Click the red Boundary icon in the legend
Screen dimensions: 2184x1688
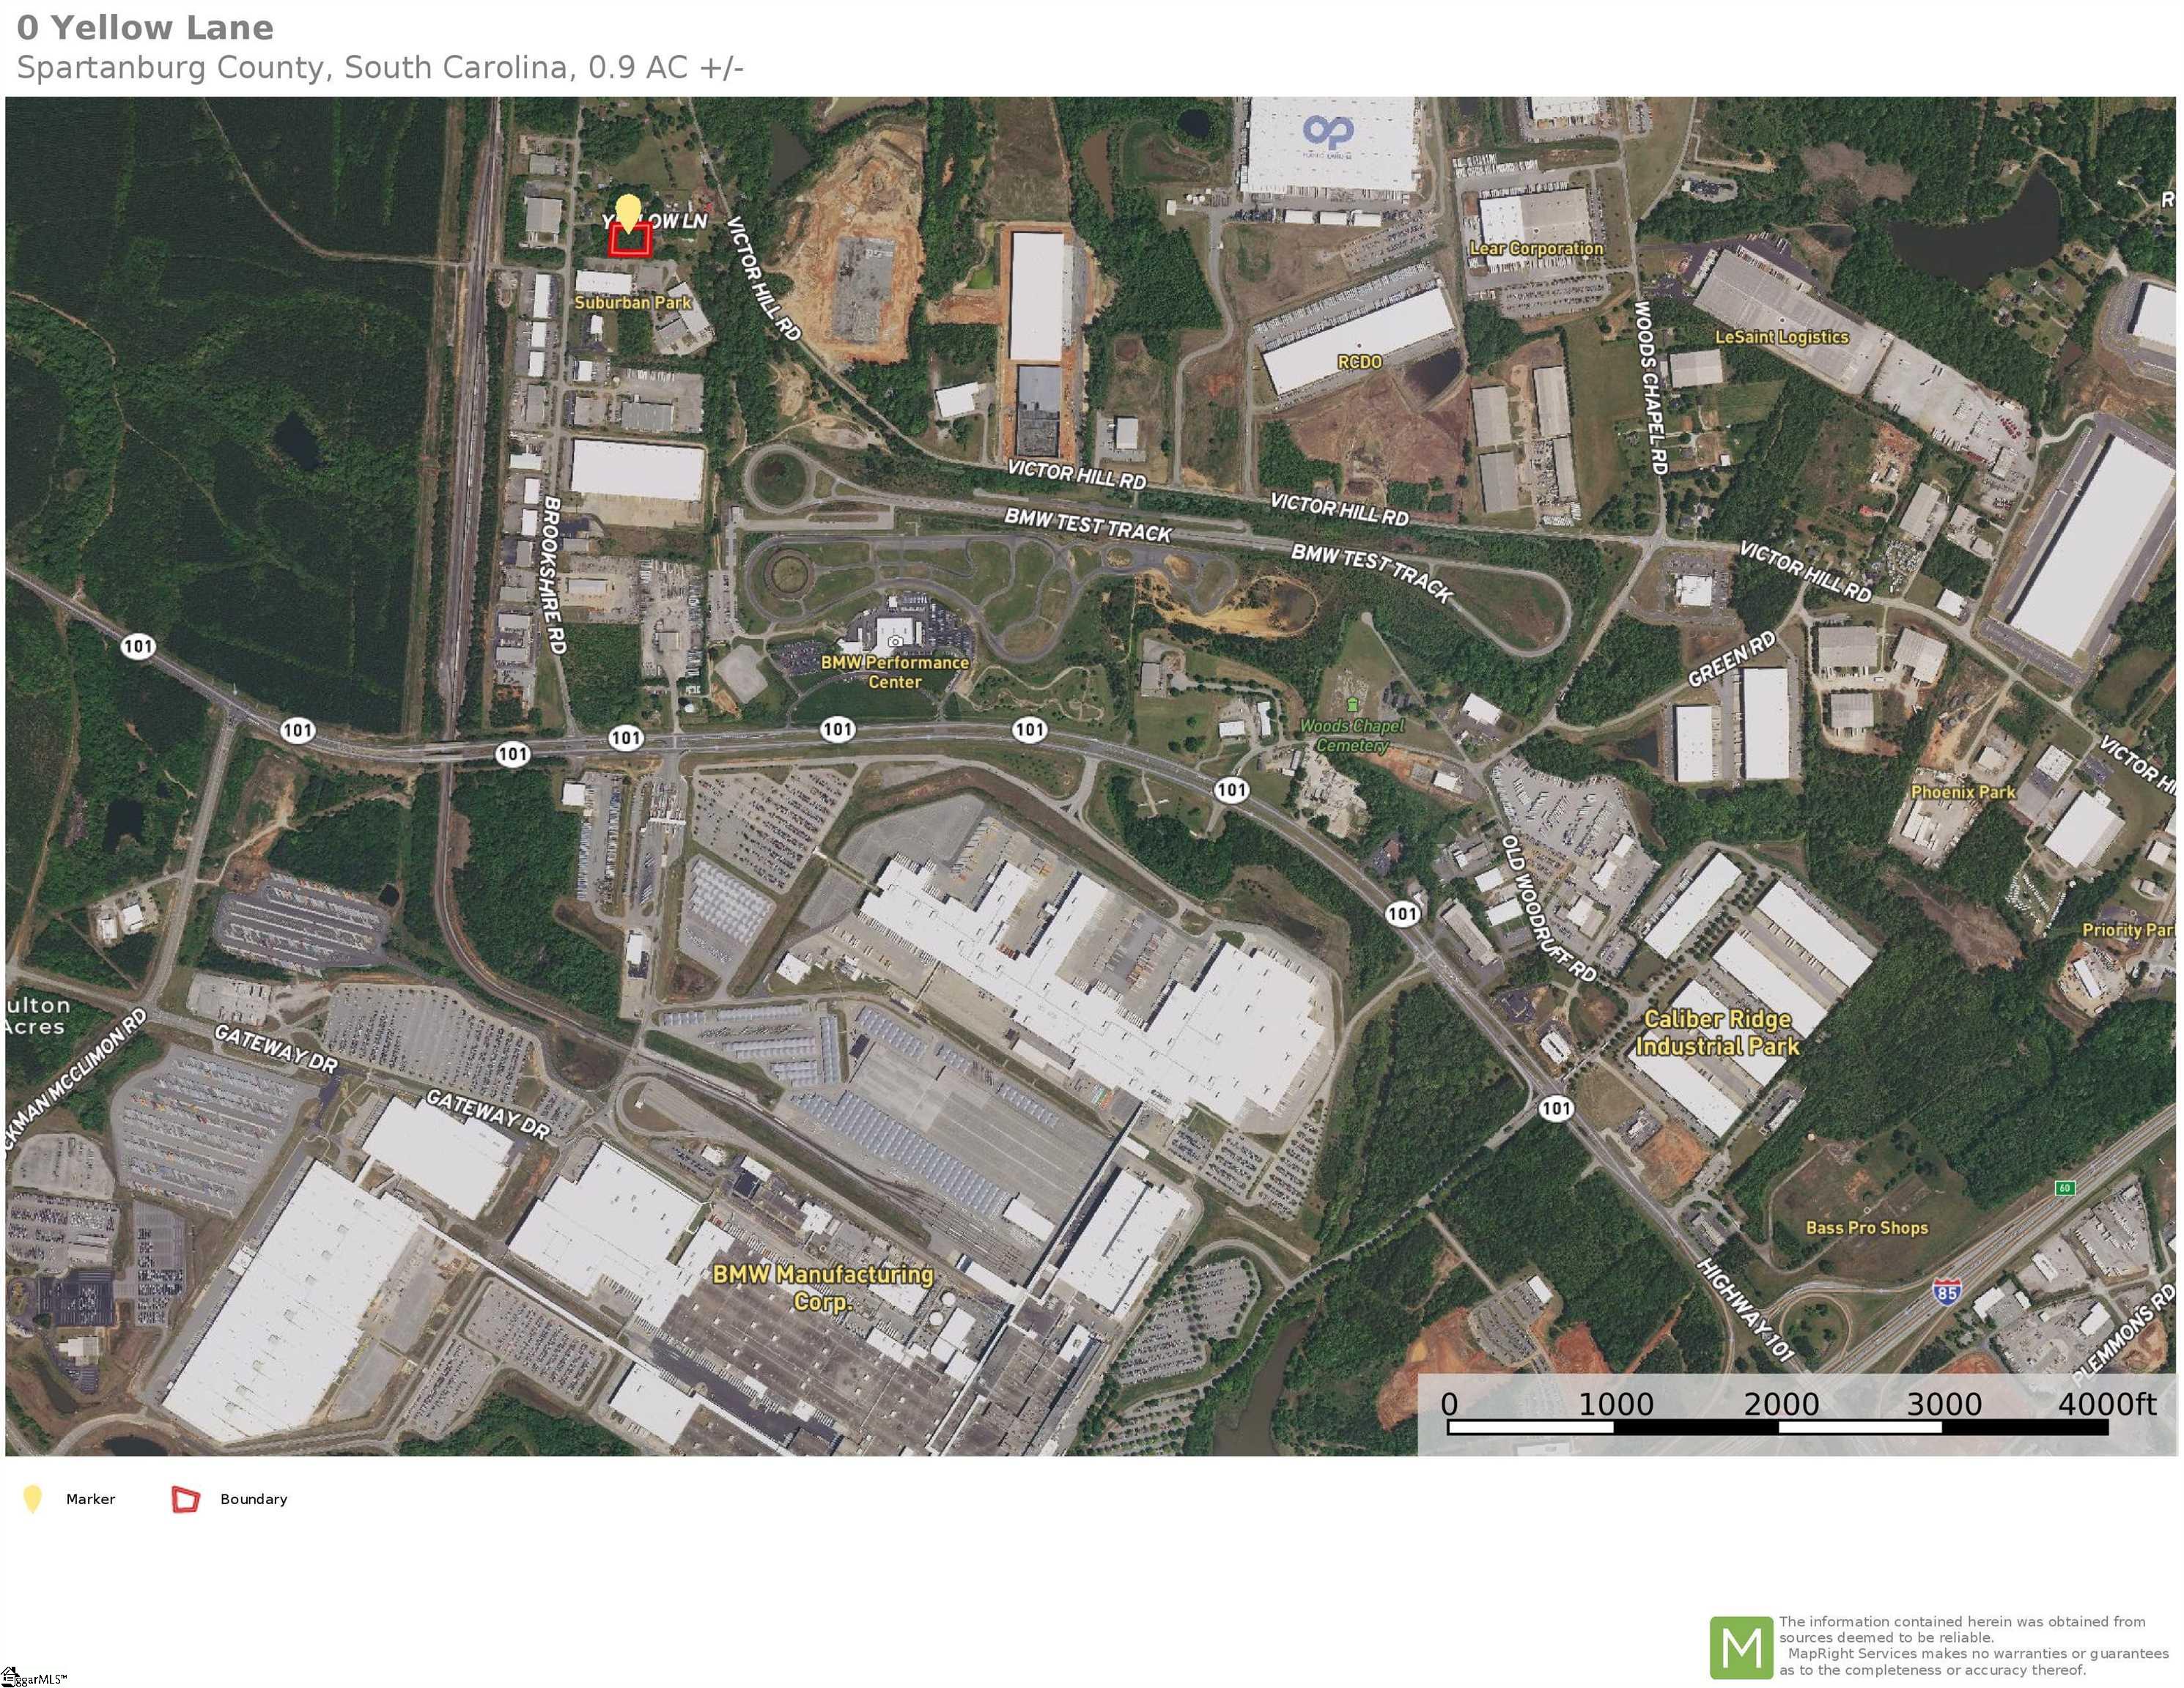(x=186, y=1499)
